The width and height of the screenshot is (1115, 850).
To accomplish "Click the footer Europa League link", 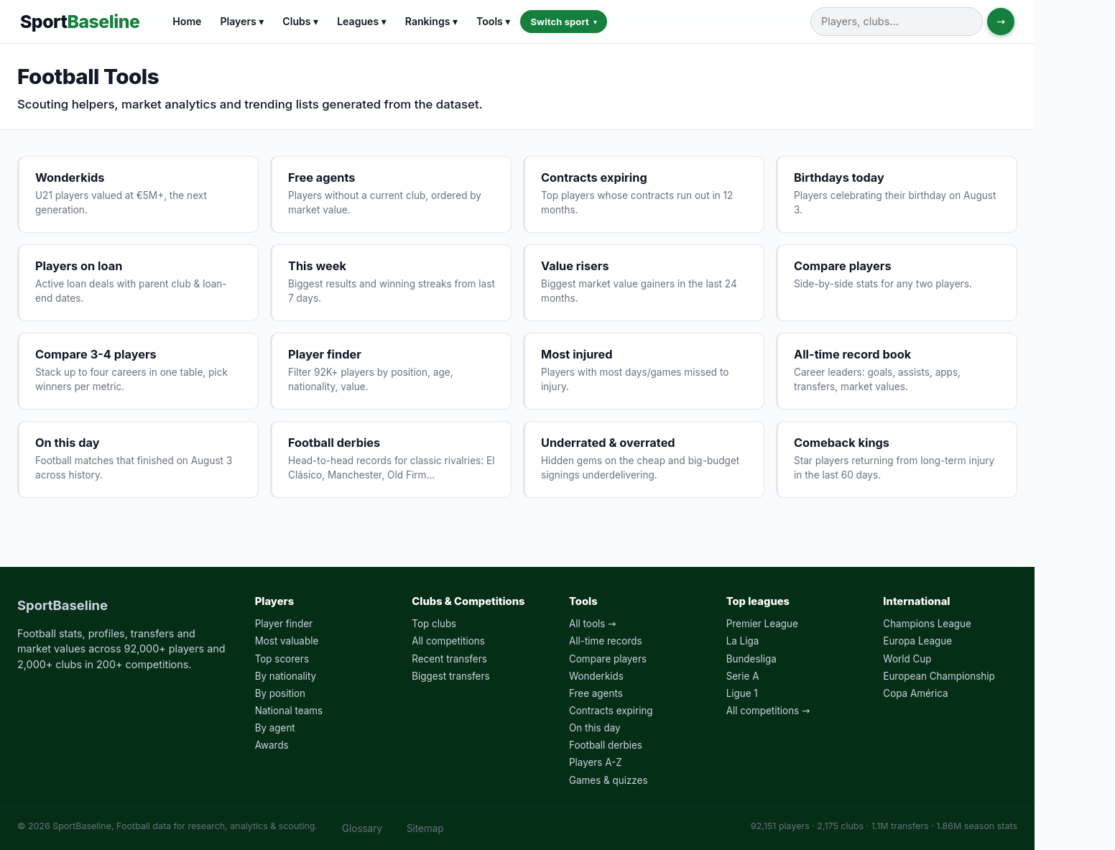I will pyautogui.click(x=917, y=641).
